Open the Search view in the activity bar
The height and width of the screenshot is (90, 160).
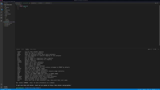point(1,6)
